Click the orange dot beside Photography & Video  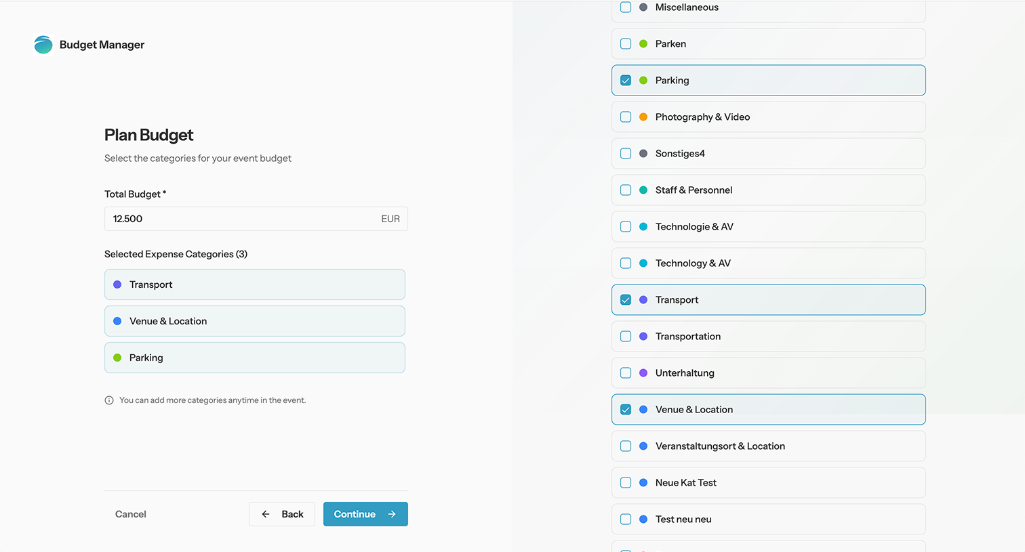(x=643, y=117)
